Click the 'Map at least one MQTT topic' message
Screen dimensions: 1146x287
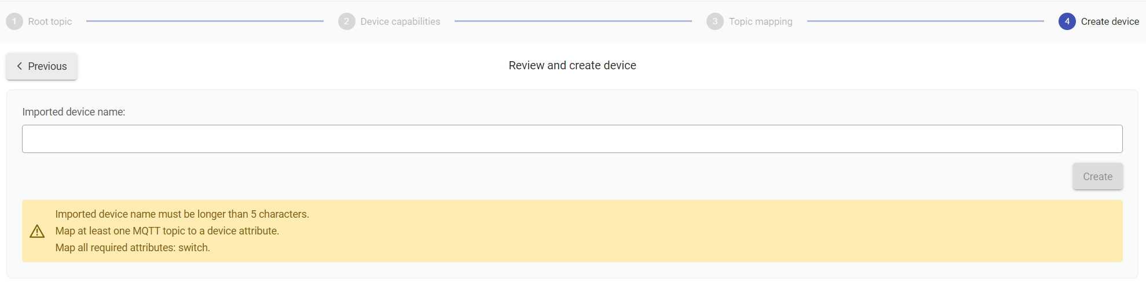tap(167, 231)
